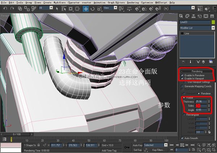Viewport: 217px width, 153px height.
Task: Go to the start frame
Action: [171, 145]
